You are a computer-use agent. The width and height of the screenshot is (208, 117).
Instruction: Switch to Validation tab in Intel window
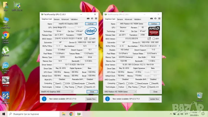pos(74,19)
